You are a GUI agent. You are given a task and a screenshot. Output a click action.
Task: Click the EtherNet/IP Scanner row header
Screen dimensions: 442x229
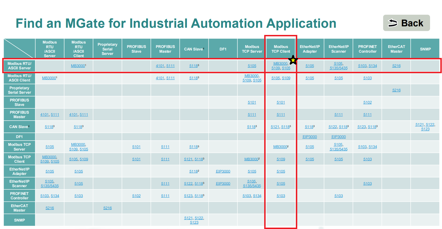(19, 184)
